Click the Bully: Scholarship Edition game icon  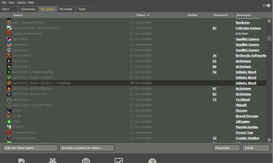point(9,23)
